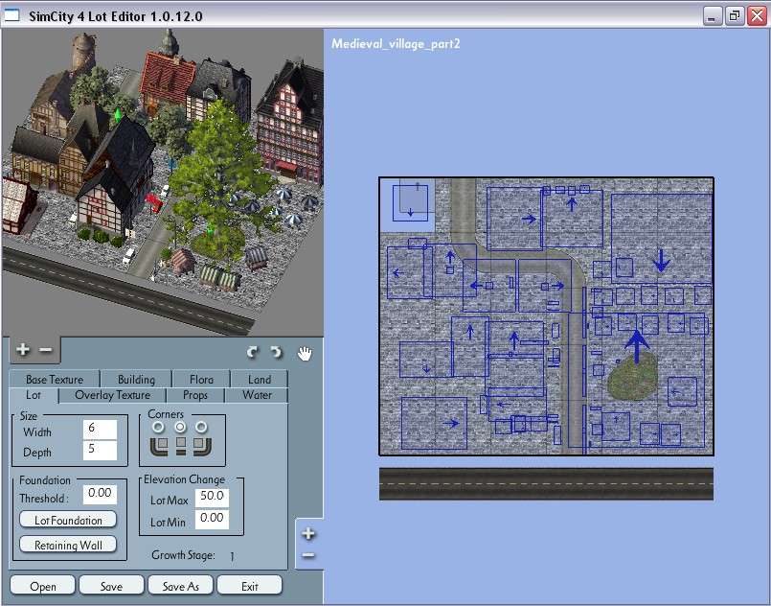771x606 pixels.
Task: Click the Lot Foundation button
Action: click(68, 520)
